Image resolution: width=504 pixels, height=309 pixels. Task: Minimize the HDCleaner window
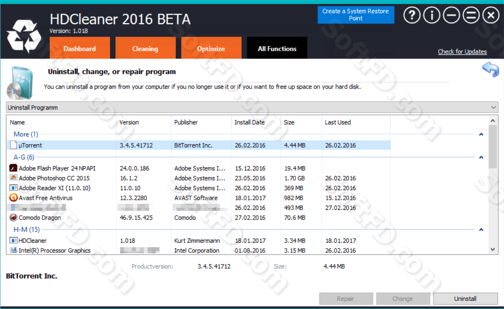(451, 15)
